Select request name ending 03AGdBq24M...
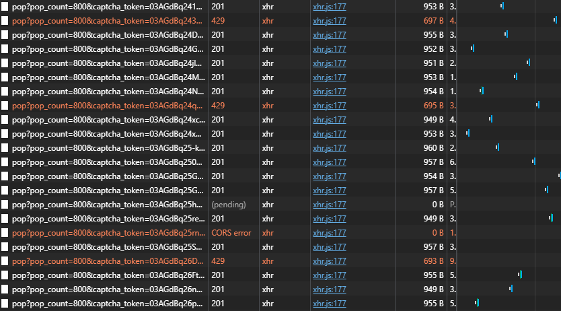 [108, 77]
